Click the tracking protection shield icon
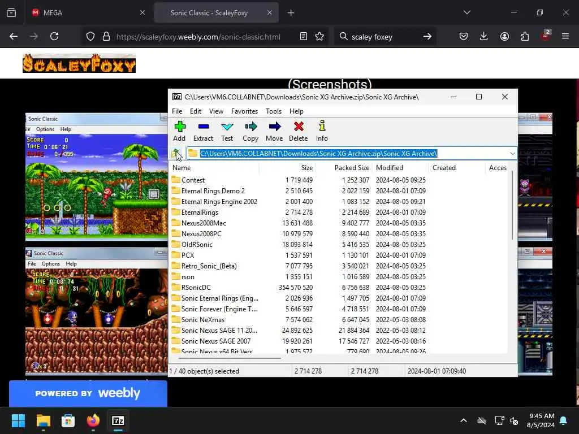Image resolution: width=579 pixels, height=434 pixels. click(90, 37)
